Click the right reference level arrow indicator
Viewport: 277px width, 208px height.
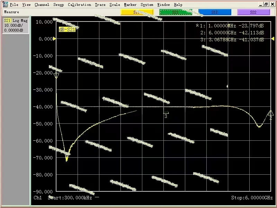[273, 38]
